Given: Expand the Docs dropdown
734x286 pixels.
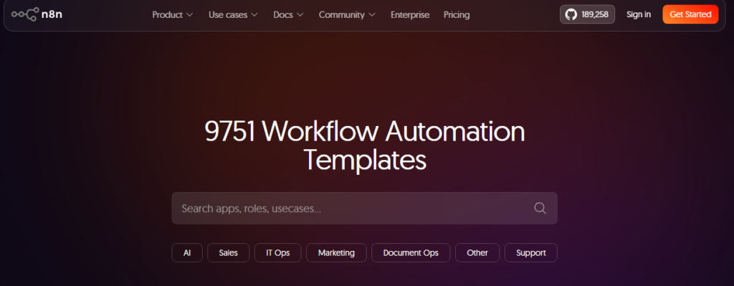Looking at the screenshot, I should coord(288,15).
